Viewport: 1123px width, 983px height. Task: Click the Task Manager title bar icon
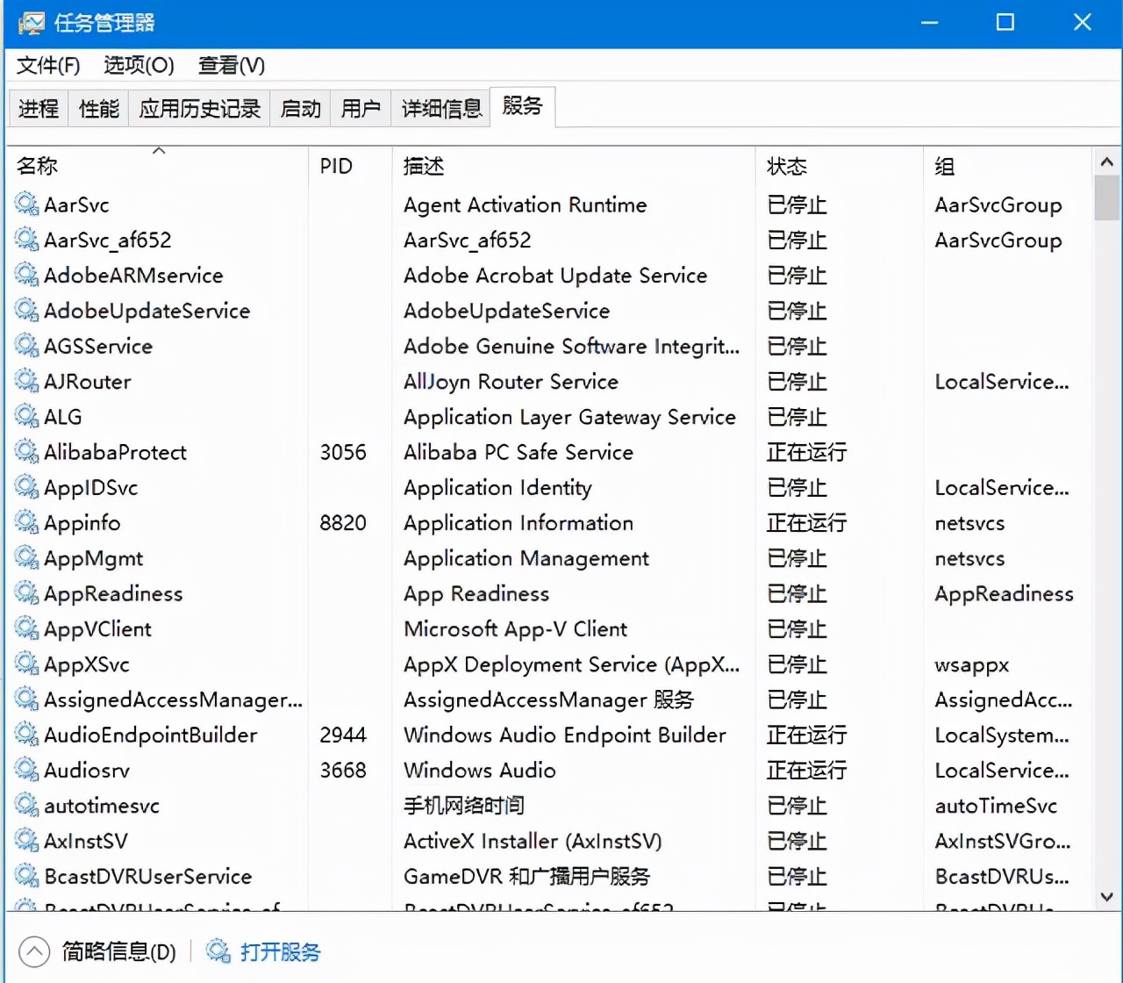[32, 22]
